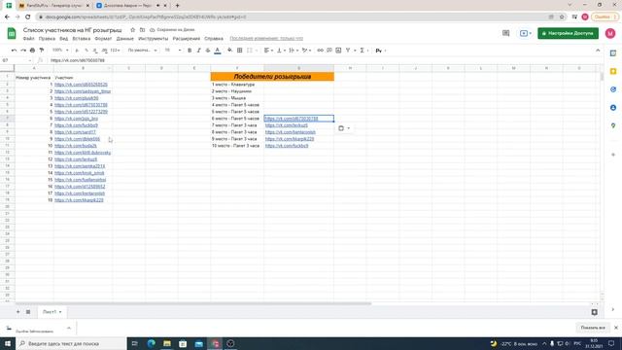Select the '1 место - Клавиатура' cell
Screen dimensions: 622x350
237,85
